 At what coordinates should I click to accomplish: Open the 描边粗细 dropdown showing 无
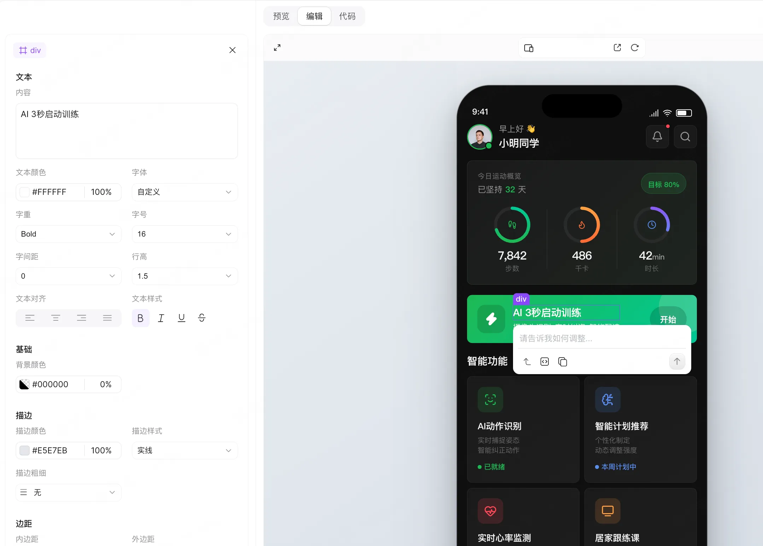(x=69, y=493)
